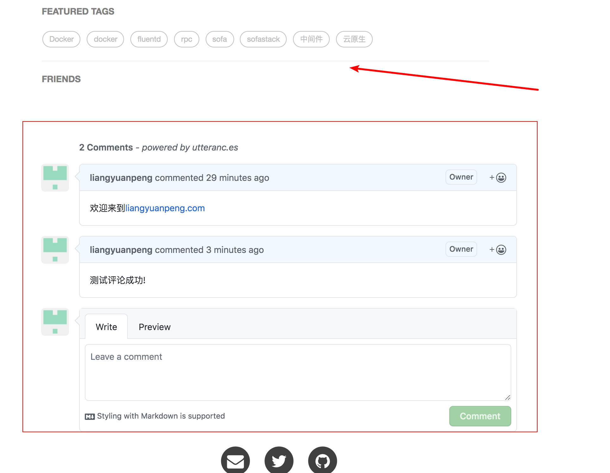The height and width of the screenshot is (473, 610).
Task: Click the Markdown icon below the textbox
Action: (90, 416)
